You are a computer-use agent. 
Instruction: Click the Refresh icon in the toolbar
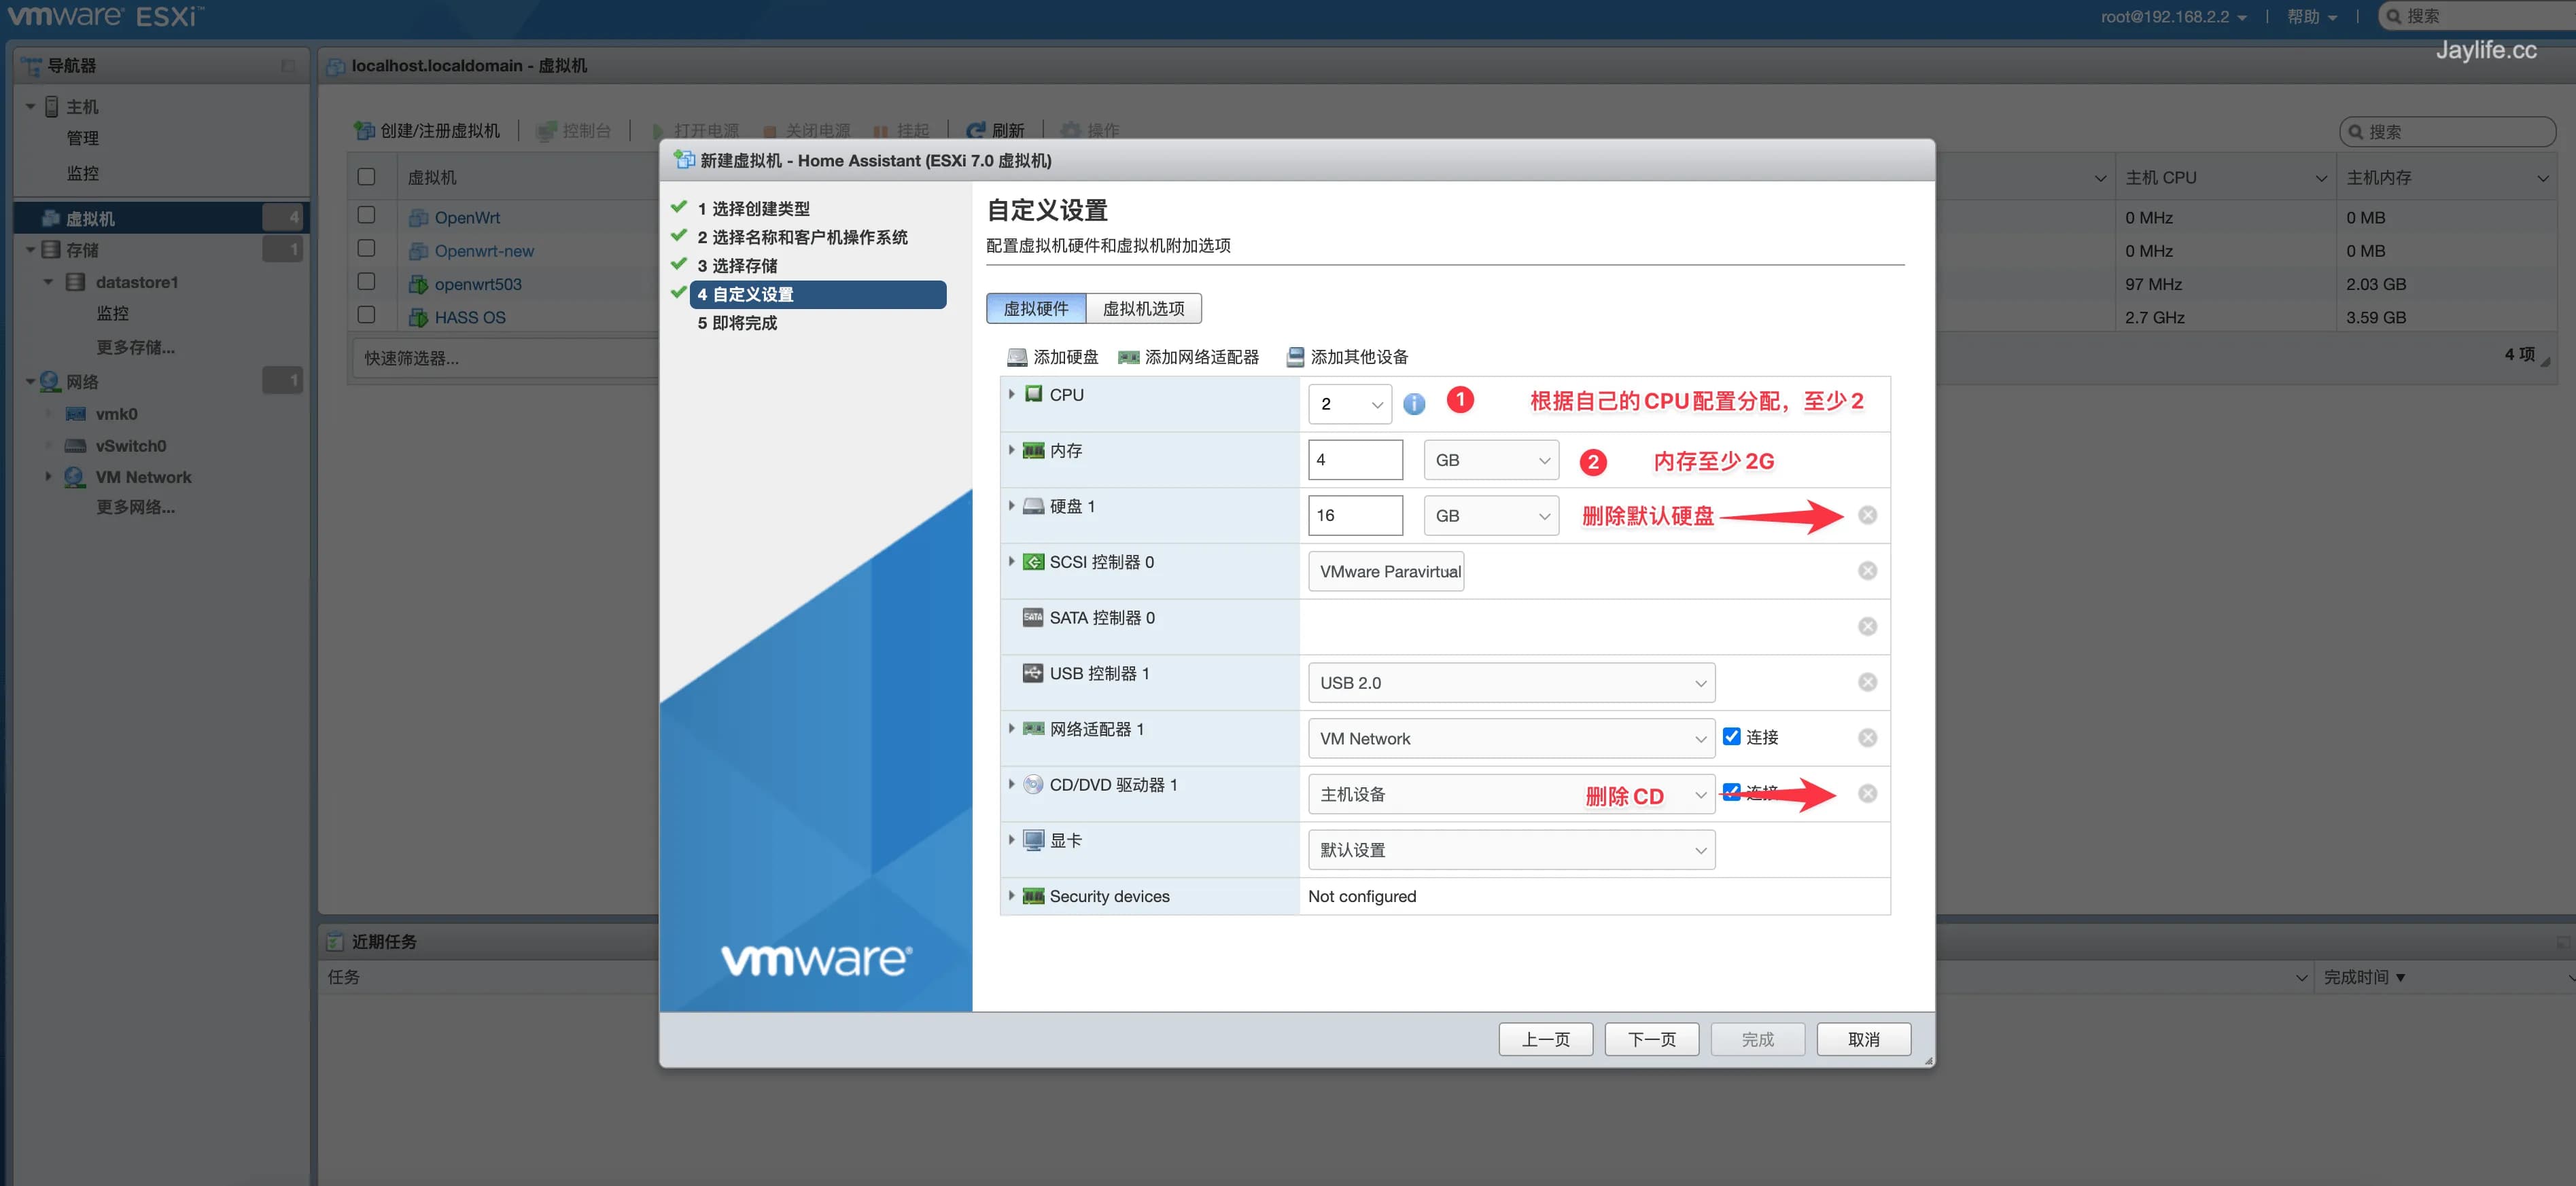pyautogui.click(x=976, y=131)
